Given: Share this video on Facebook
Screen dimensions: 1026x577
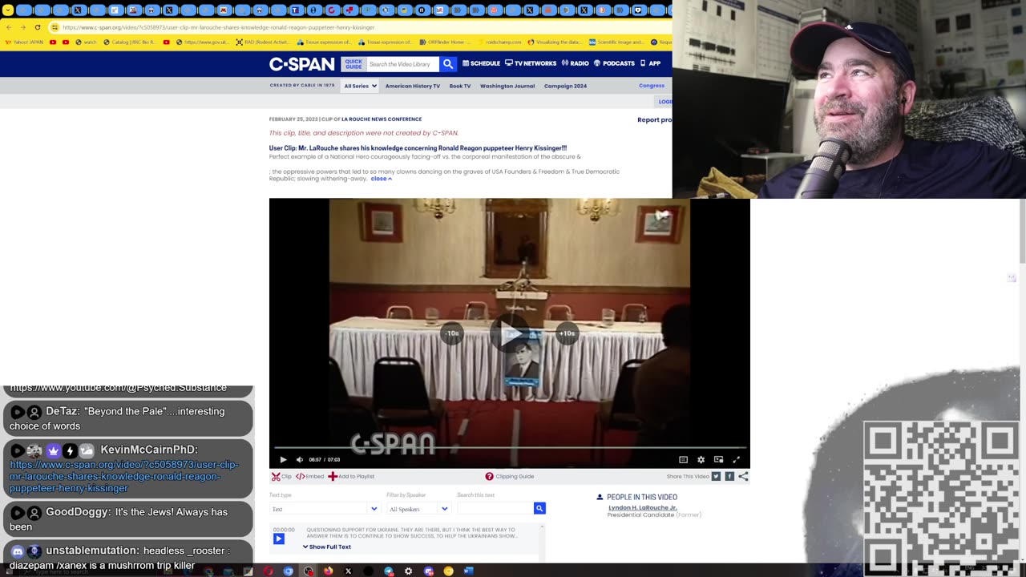Looking at the screenshot, I should [x=729, y=476].
